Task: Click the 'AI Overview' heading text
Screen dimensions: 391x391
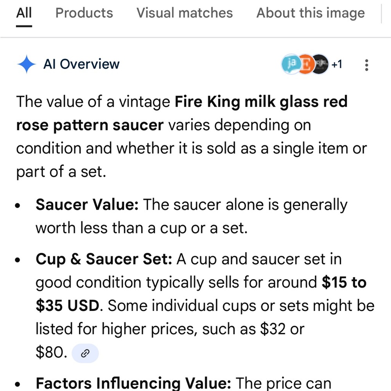Action: (x=81, y=64)
